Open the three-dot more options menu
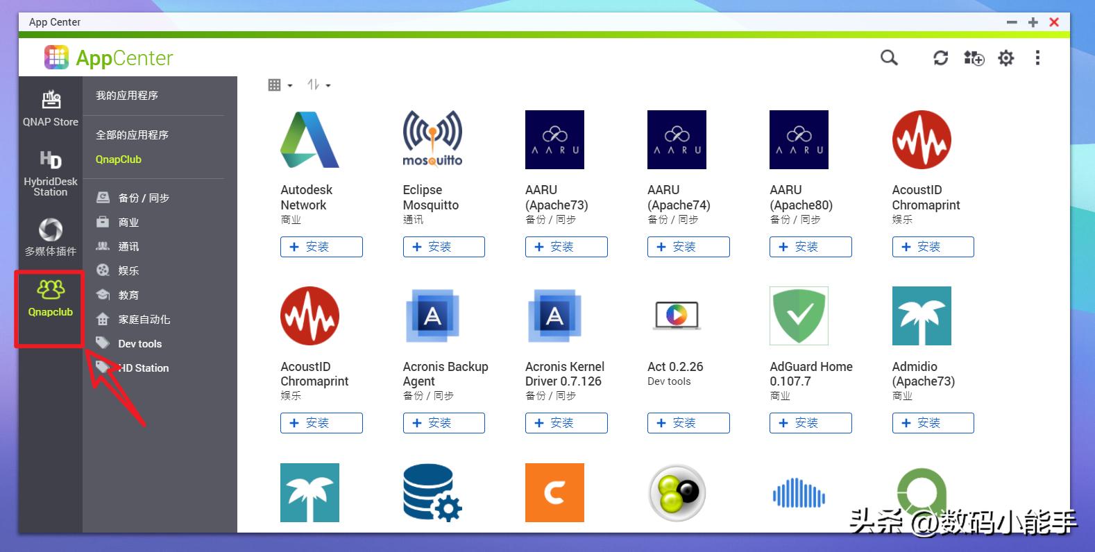 coord(1037,58)
